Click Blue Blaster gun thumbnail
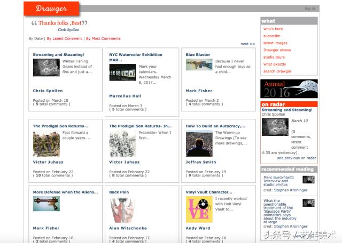This screenshot has width=342, height=243. [x=199, y=64]
